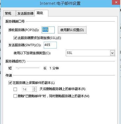Uncheck 此服务器要求加密连接(SSL) checkbox

click(15, 38)
